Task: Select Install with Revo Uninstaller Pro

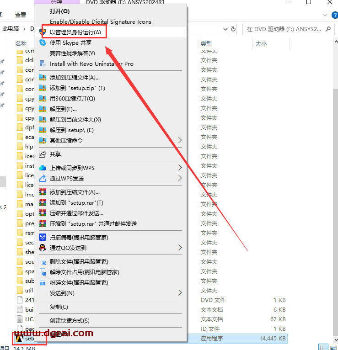Action: click(x=91, y=64)
